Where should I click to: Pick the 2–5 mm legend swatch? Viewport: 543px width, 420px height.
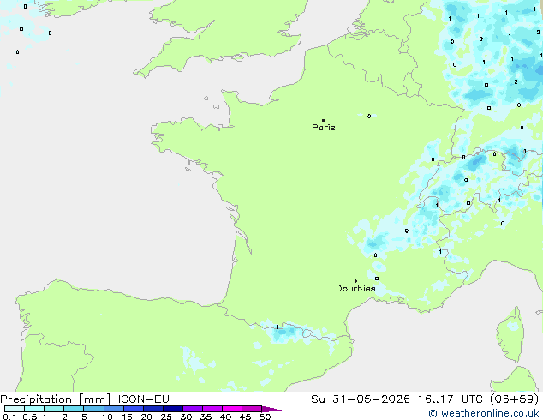[x=74, y=409]
